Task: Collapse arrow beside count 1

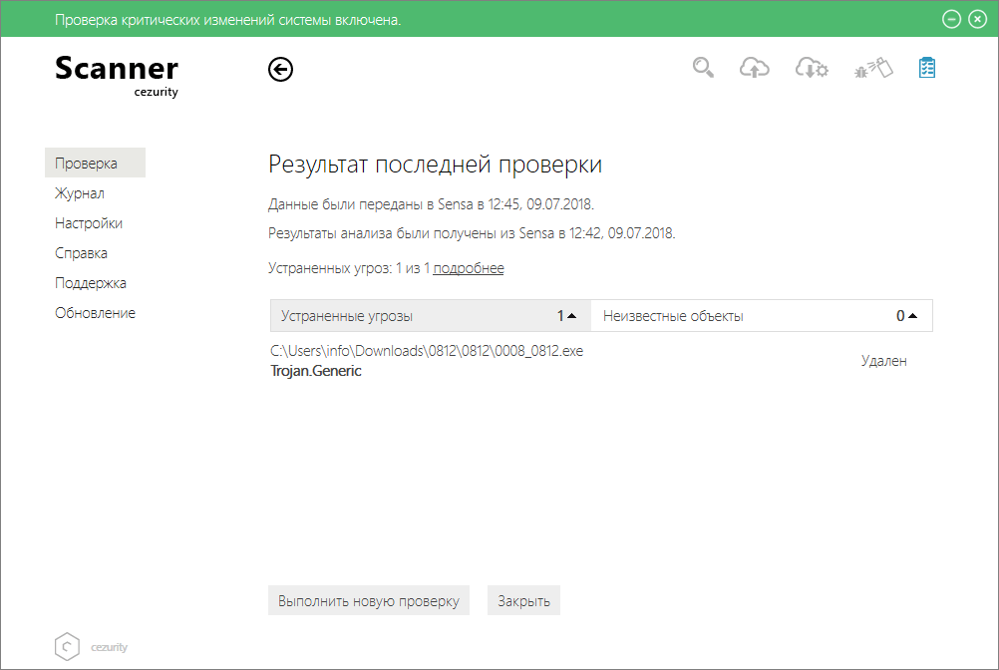Action: coord(571,316)
